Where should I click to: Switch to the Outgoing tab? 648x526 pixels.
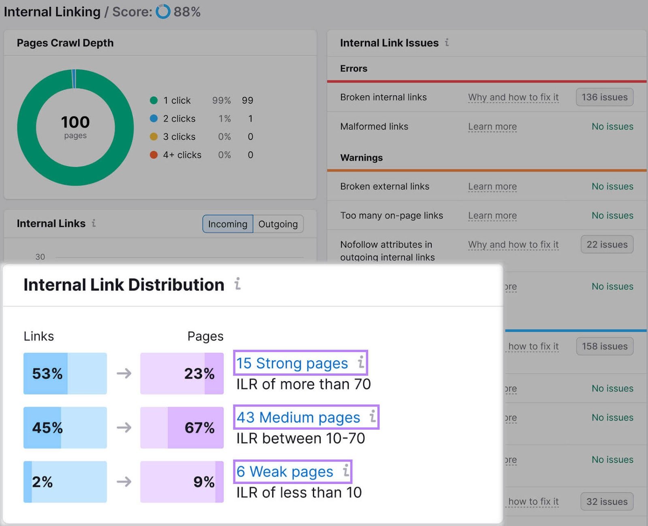point(278,224)
